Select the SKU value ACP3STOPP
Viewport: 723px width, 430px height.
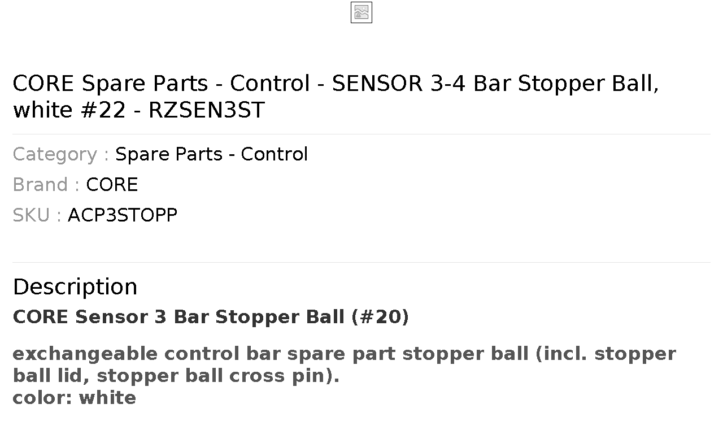coord(123,215)
